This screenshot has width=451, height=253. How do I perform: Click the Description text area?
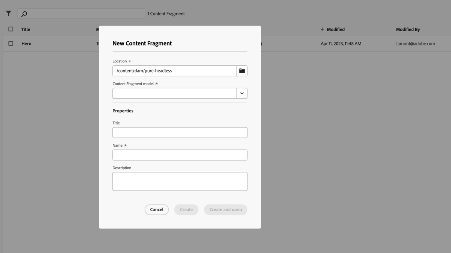(180, 181)
